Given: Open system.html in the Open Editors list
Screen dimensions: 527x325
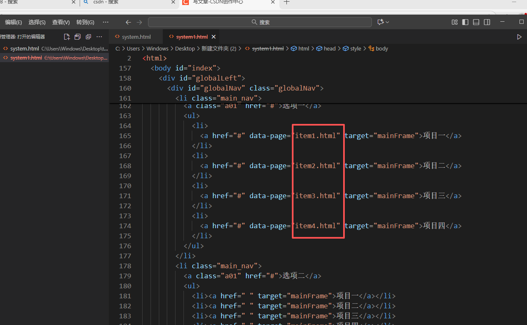Looking at the screenshot, I should (x=54, y=48).
